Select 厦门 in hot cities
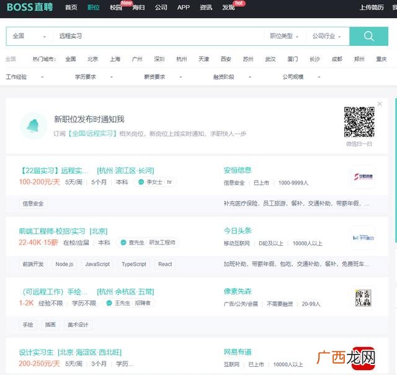This screenshot has height=375, width=397. [x=293, y=59]
